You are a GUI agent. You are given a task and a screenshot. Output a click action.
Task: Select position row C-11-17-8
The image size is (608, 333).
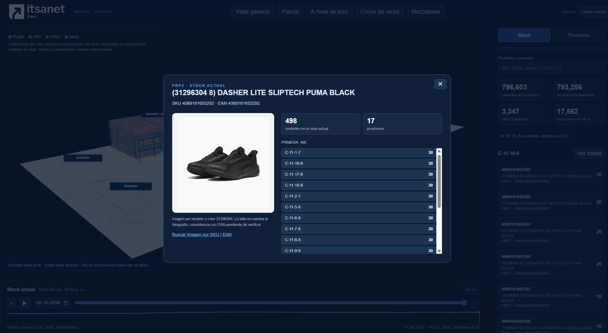coord(359,175)
